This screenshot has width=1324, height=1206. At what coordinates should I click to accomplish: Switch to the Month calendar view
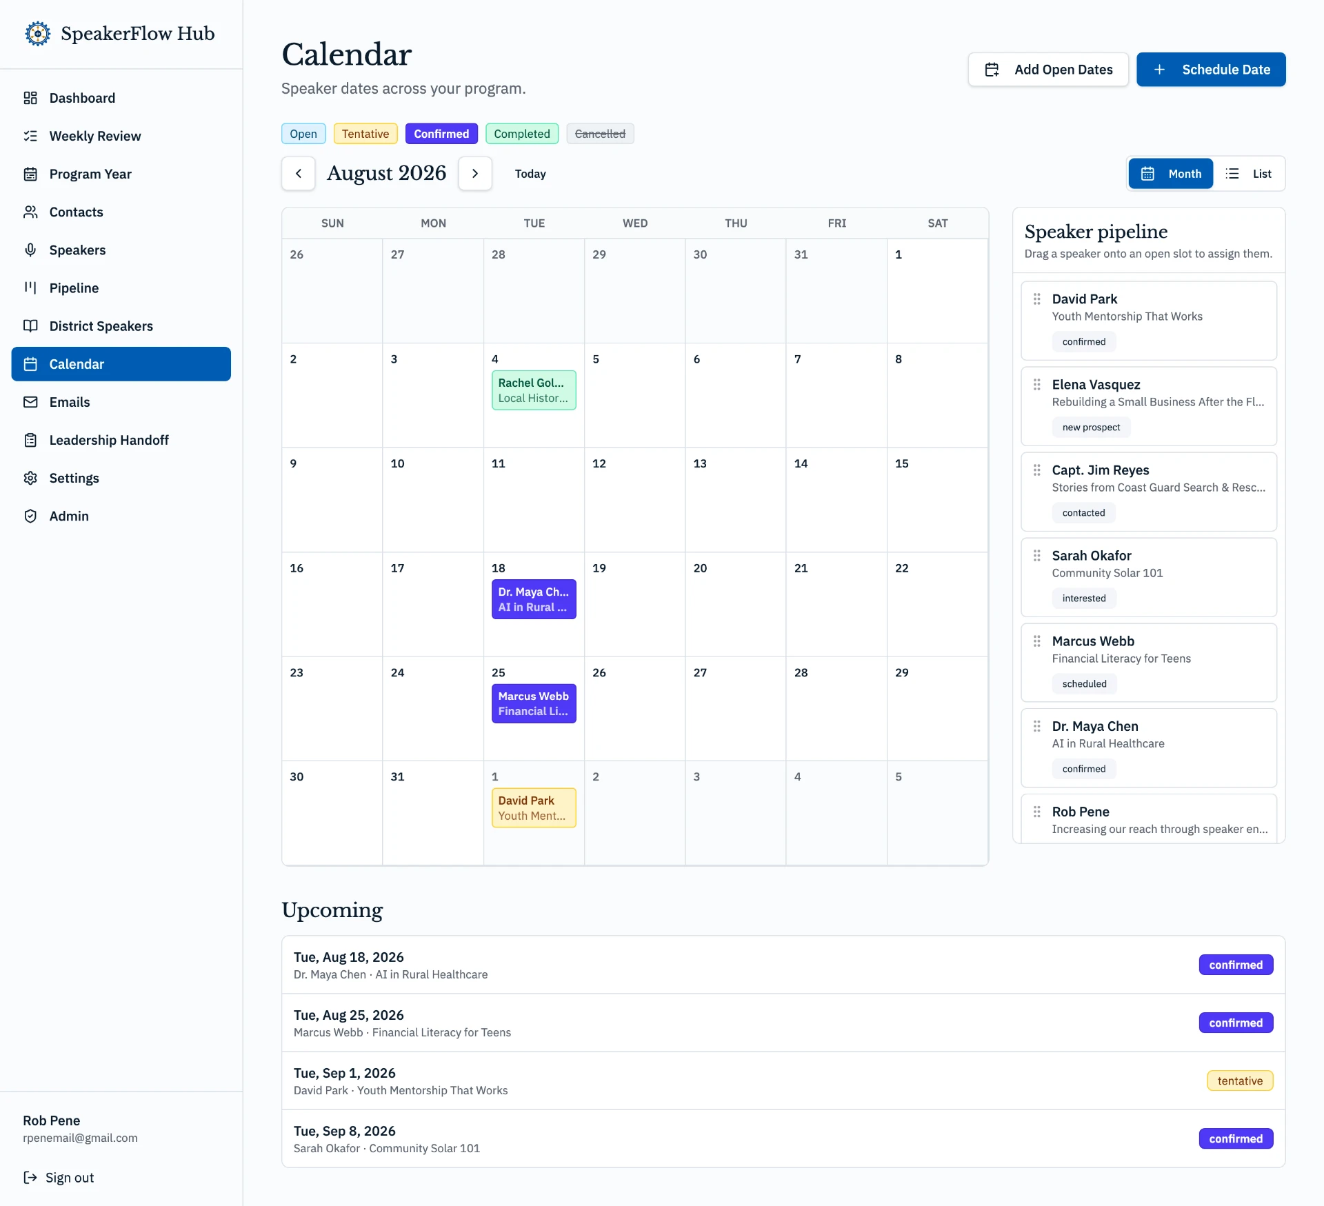point(1171,174)
